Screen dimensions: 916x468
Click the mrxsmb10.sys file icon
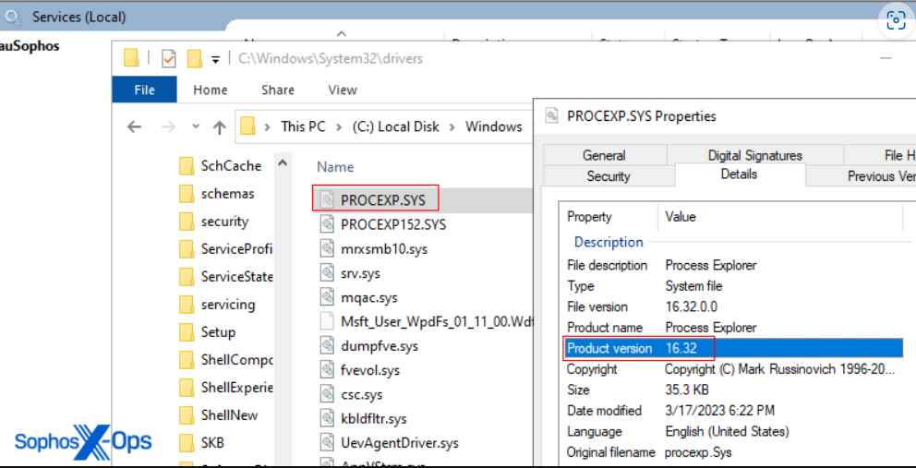pyautogui.click(x=327, y=248)
